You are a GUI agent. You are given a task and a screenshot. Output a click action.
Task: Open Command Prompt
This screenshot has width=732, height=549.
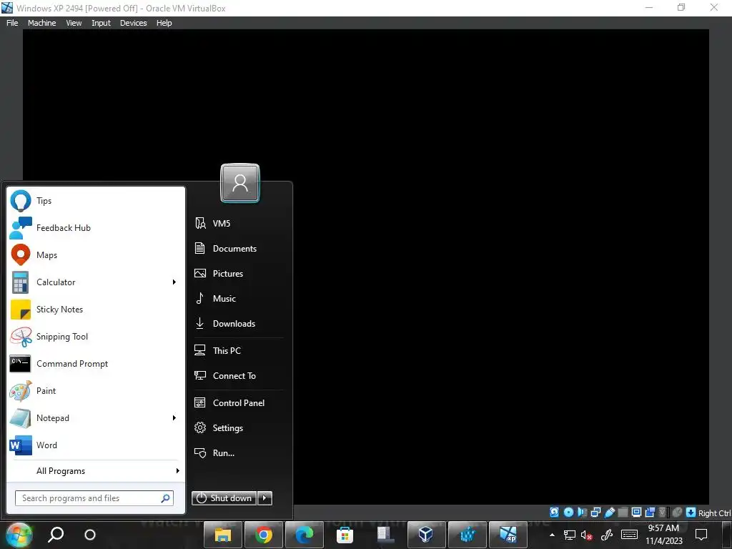coord(96,364)
